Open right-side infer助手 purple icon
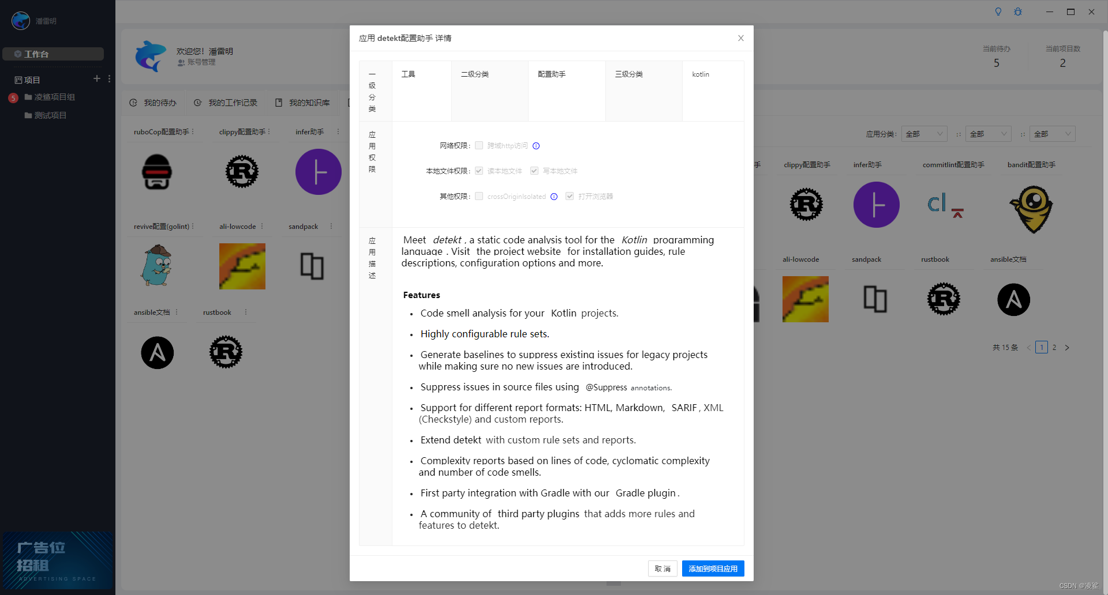The height and width of the screenshot is (595, 1108). (877, 205)
